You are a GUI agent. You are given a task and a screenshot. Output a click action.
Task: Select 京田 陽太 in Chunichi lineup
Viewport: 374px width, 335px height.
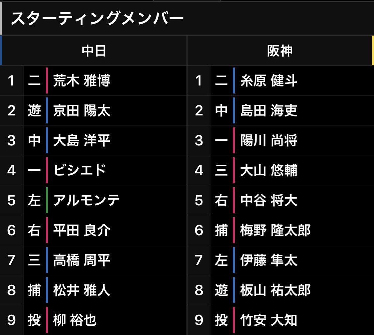tap(81, 111)
